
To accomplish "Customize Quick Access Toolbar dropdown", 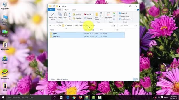I will pyautogui.click(x=59, y=6).
